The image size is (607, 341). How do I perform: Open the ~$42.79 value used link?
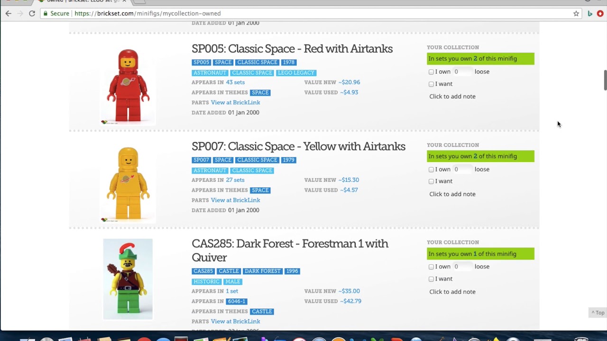point(350,301)
